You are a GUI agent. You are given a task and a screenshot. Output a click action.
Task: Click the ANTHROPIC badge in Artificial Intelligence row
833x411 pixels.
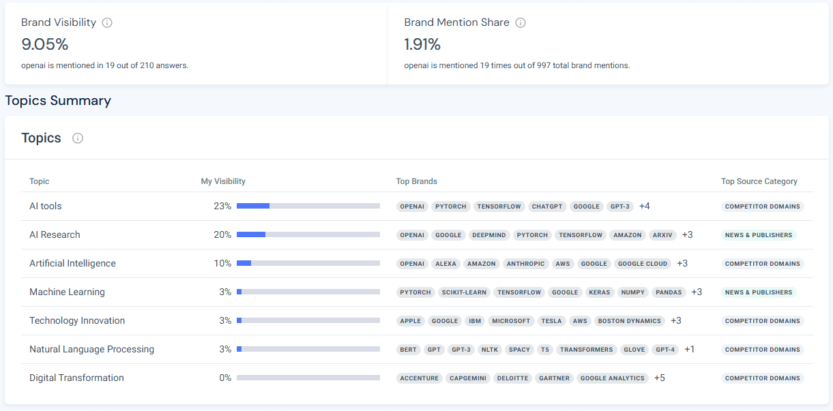[x=525, y=263]
